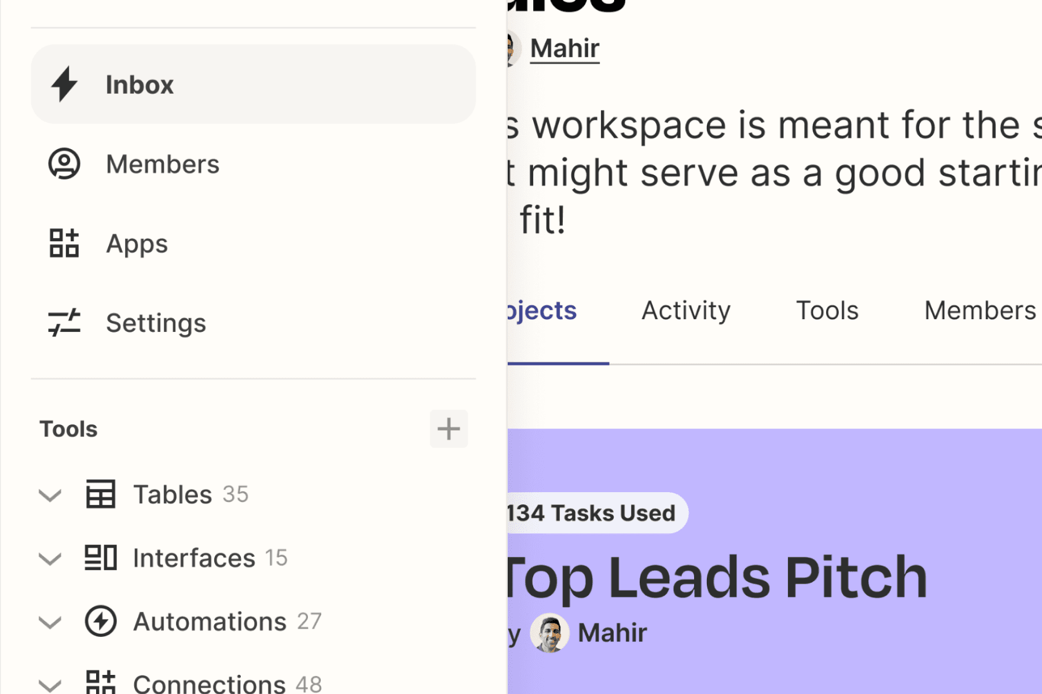This screenshot has height=694, width=1042.
Task: Expand the Automations section chevron
Action: pyautogui.click(x=50, y=623)
